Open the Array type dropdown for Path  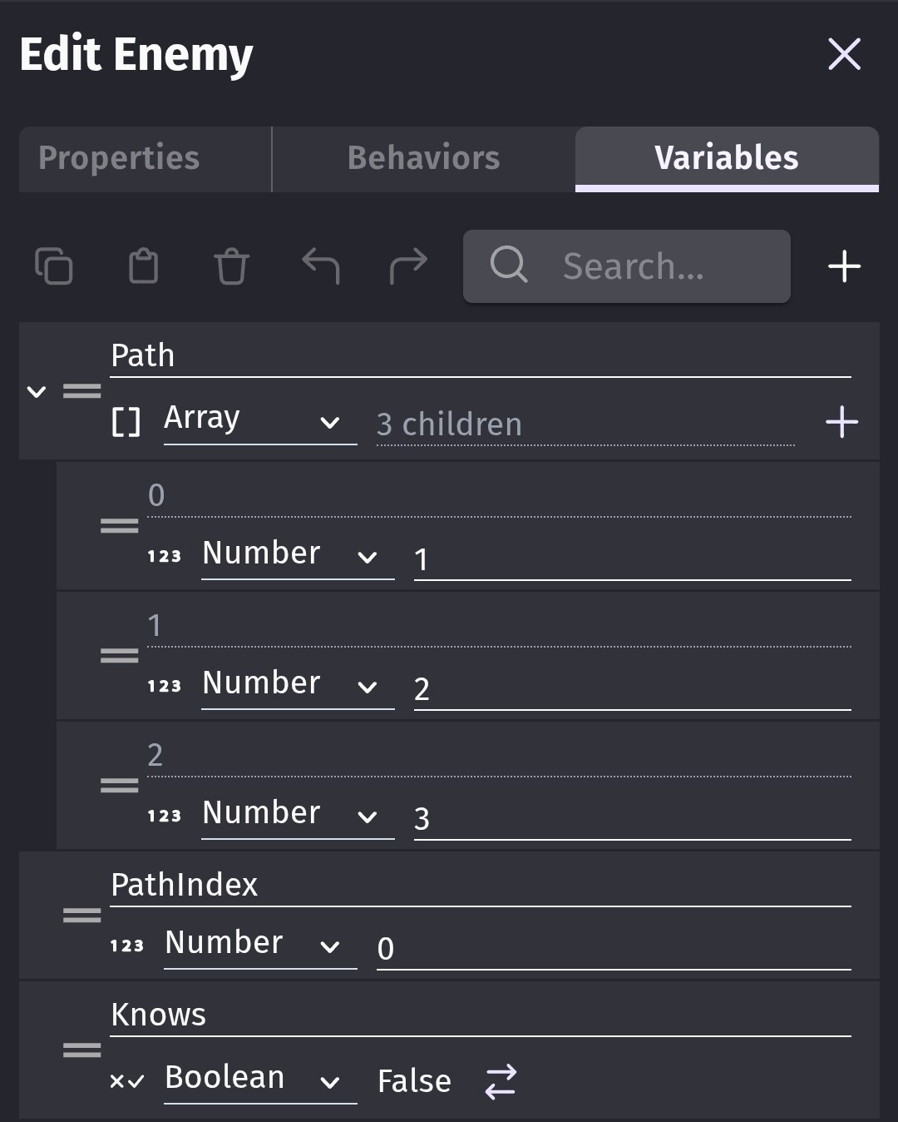(x=259, y=420)
